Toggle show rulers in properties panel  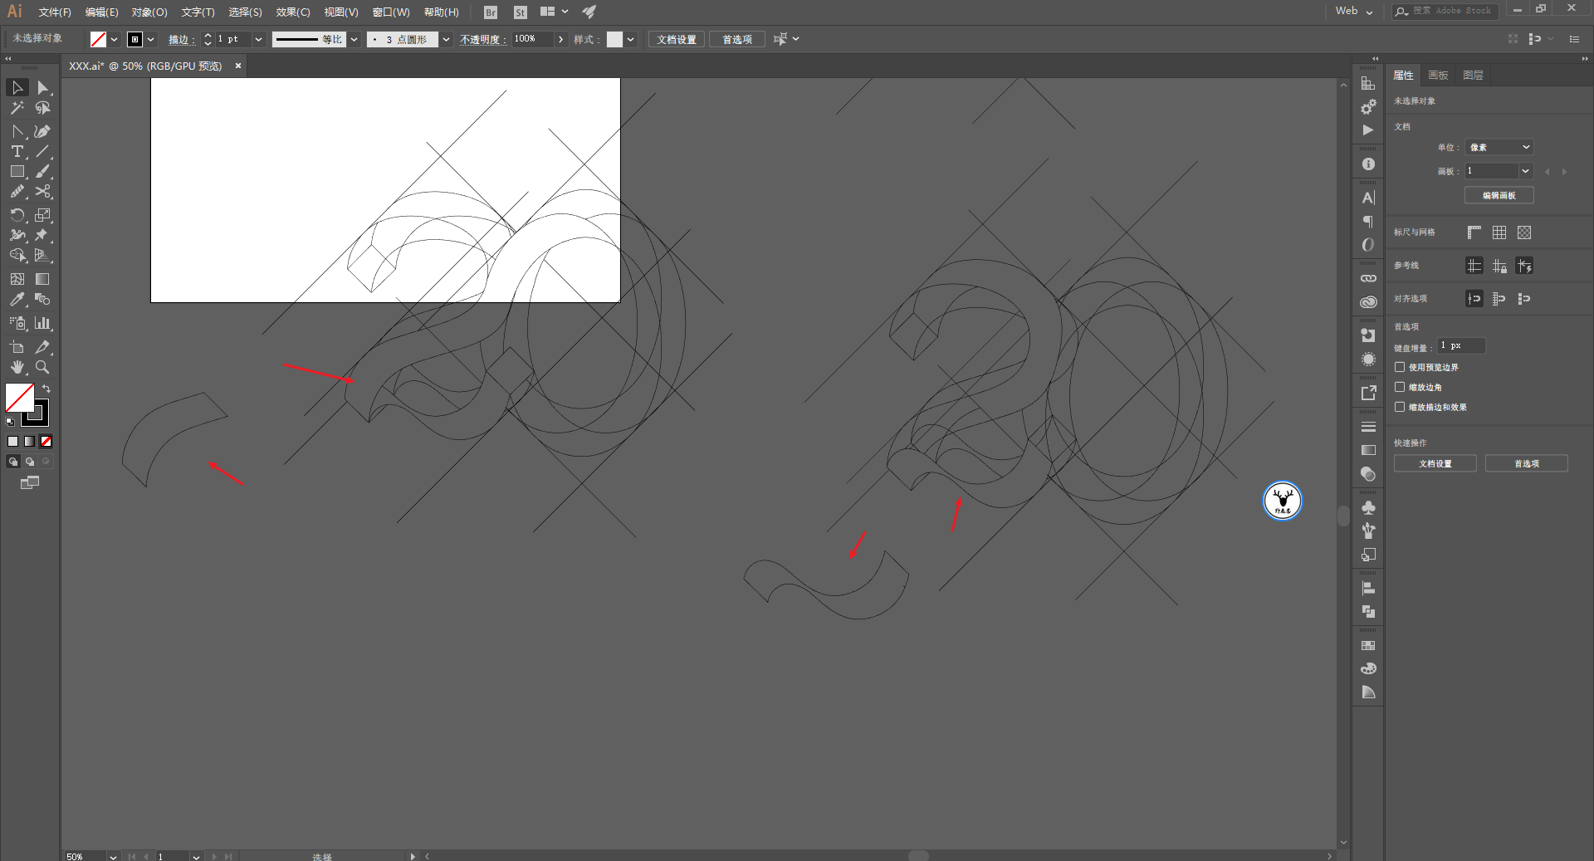coord(1474,232)
